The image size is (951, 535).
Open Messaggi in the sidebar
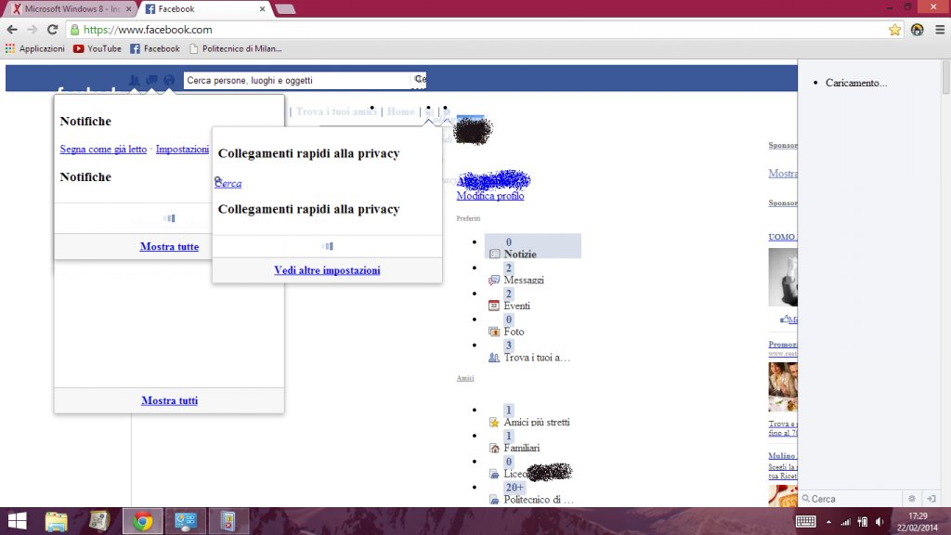(x=524, y=281)
